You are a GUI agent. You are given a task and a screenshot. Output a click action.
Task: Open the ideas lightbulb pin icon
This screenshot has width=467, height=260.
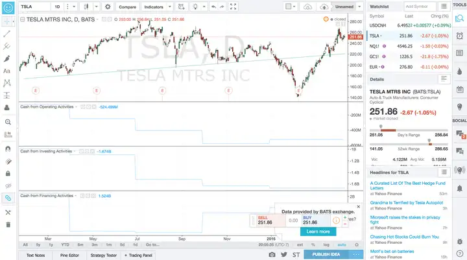pyautogui.click(x=460, y=107)
